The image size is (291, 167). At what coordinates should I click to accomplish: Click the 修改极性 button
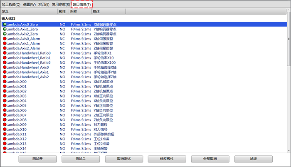(x=167, y=159)
